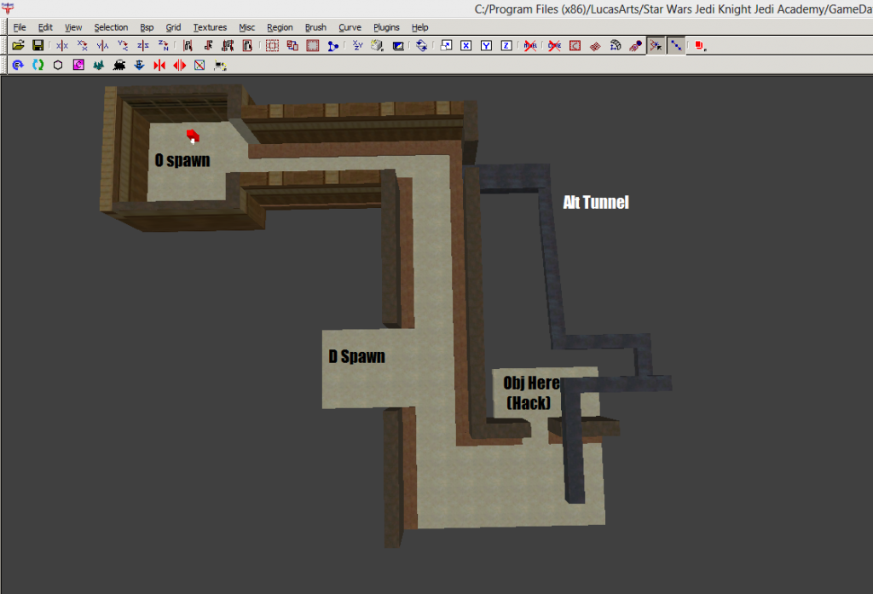Image resolution: width=873 pixels, height=594 pixels.
Task: Toggle the crossed-out Model filter button
Action: point(530,45)
